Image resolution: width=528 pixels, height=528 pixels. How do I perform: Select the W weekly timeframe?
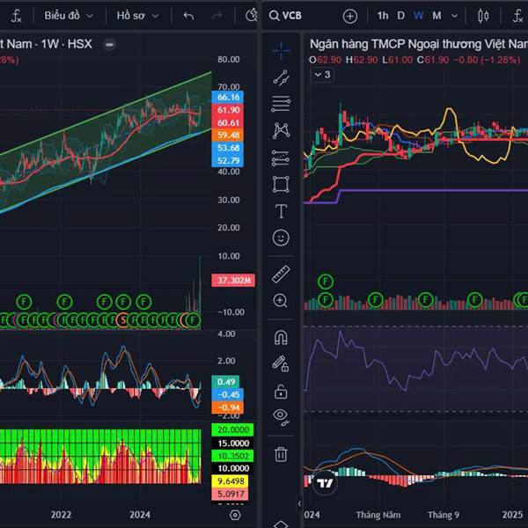[419, 16]
